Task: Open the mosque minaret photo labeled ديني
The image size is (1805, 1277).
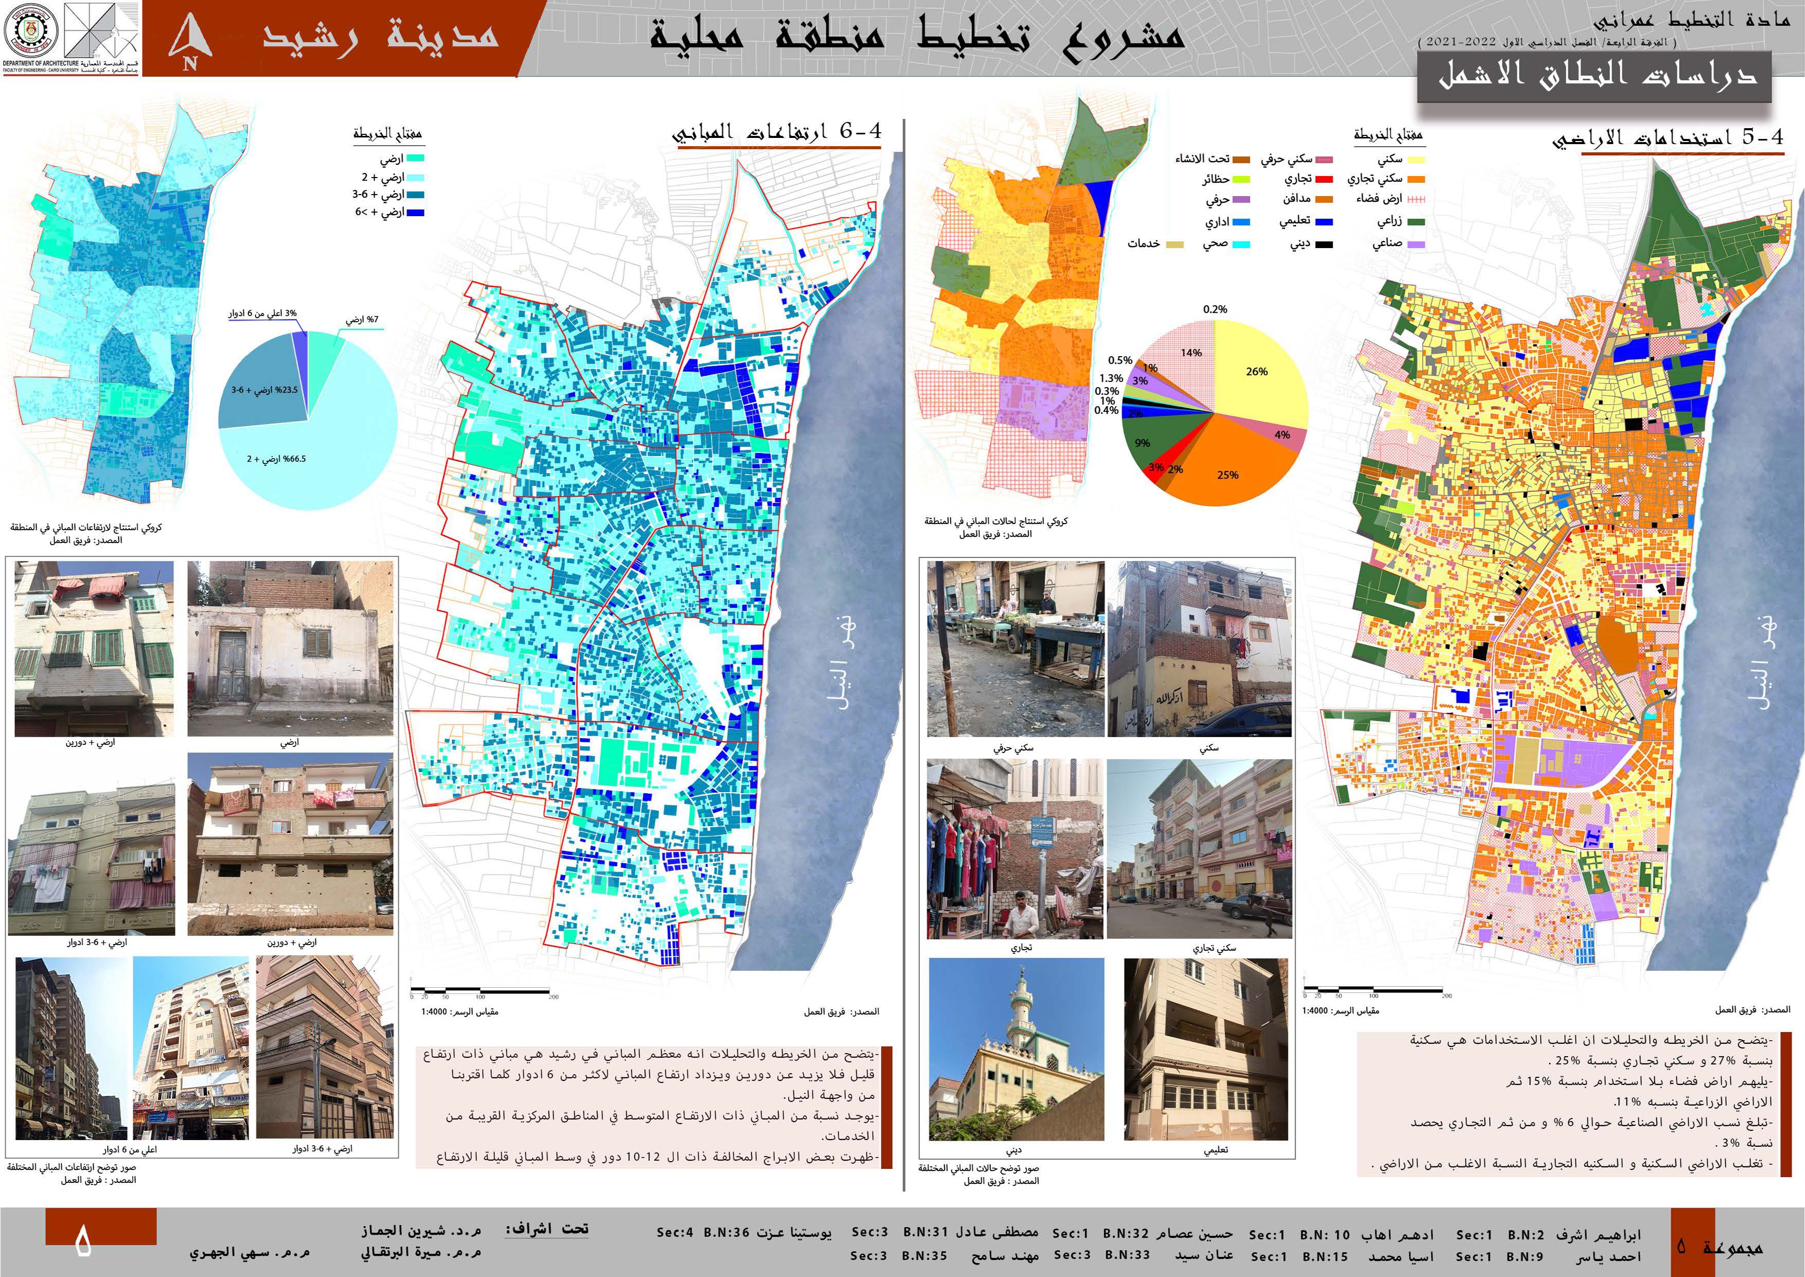Action: (1017, 1049)
